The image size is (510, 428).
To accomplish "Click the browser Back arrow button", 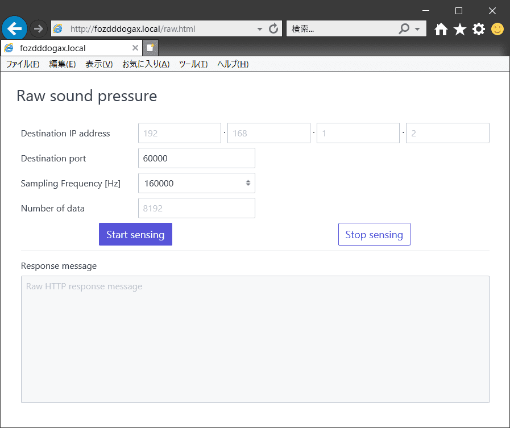I will [x=15, y=28].
